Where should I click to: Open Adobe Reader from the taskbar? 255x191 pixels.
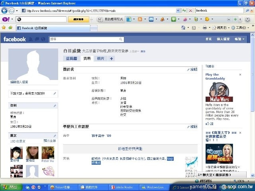click(124, 187)
